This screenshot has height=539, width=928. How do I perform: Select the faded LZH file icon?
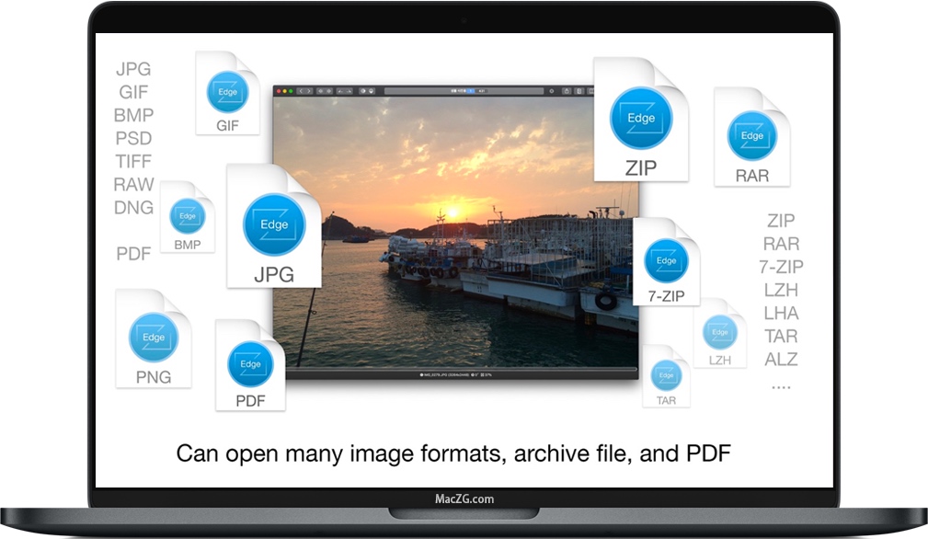pyautogui.click(x=719, y=333)
